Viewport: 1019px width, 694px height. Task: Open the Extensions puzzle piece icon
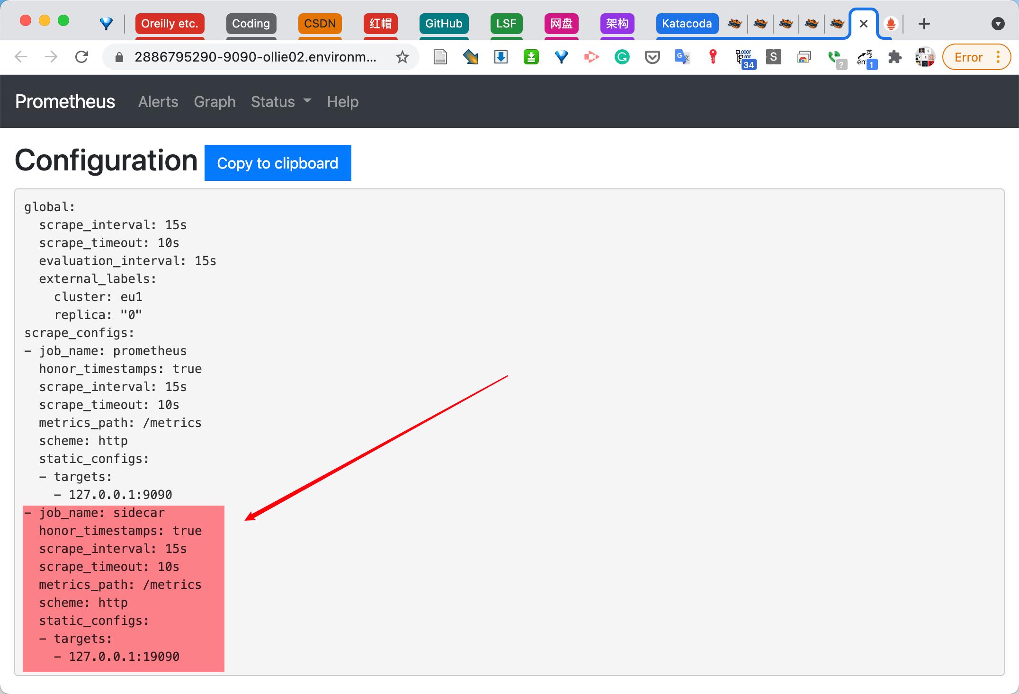(x=894, y=57)
